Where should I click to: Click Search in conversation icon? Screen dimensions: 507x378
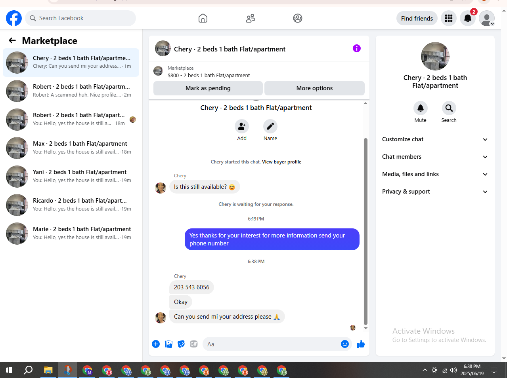(x=449, y=108)
